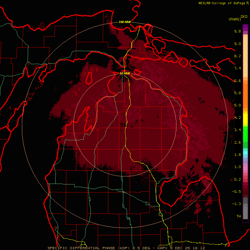Click the 6.6 value on the color scale

click(237, 81)
